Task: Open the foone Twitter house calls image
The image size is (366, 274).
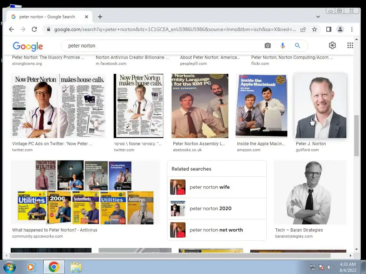Action: click(139, 106)
